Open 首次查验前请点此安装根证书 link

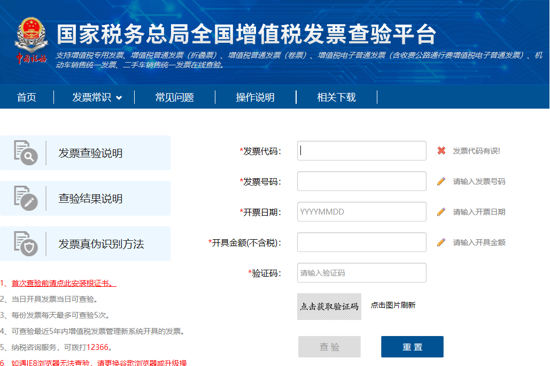64,283
